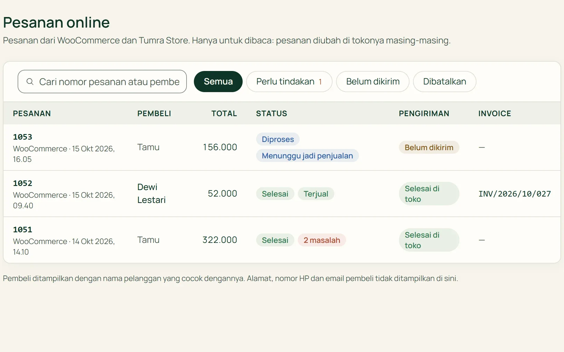The width and height of the screenshot is (564, 352).
Task: Click Tamu buyer in order 1051
Action: [148, 240]
